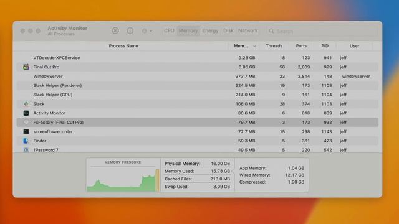Open process info via the i icon
Viewport: 399px width, 224px height.
(x=130, y=30)
